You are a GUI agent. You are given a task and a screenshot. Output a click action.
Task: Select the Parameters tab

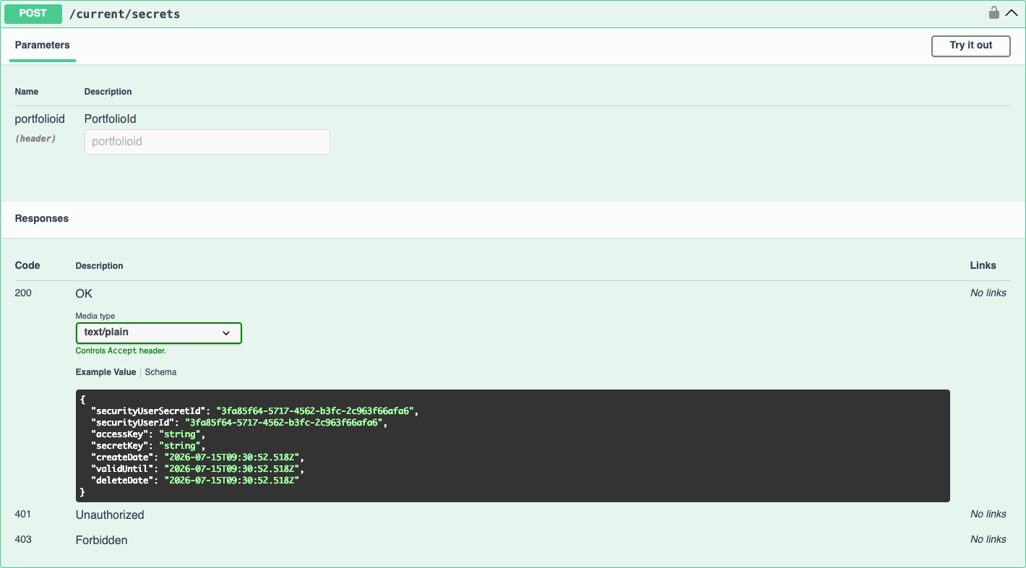click(x=43, y=46)
